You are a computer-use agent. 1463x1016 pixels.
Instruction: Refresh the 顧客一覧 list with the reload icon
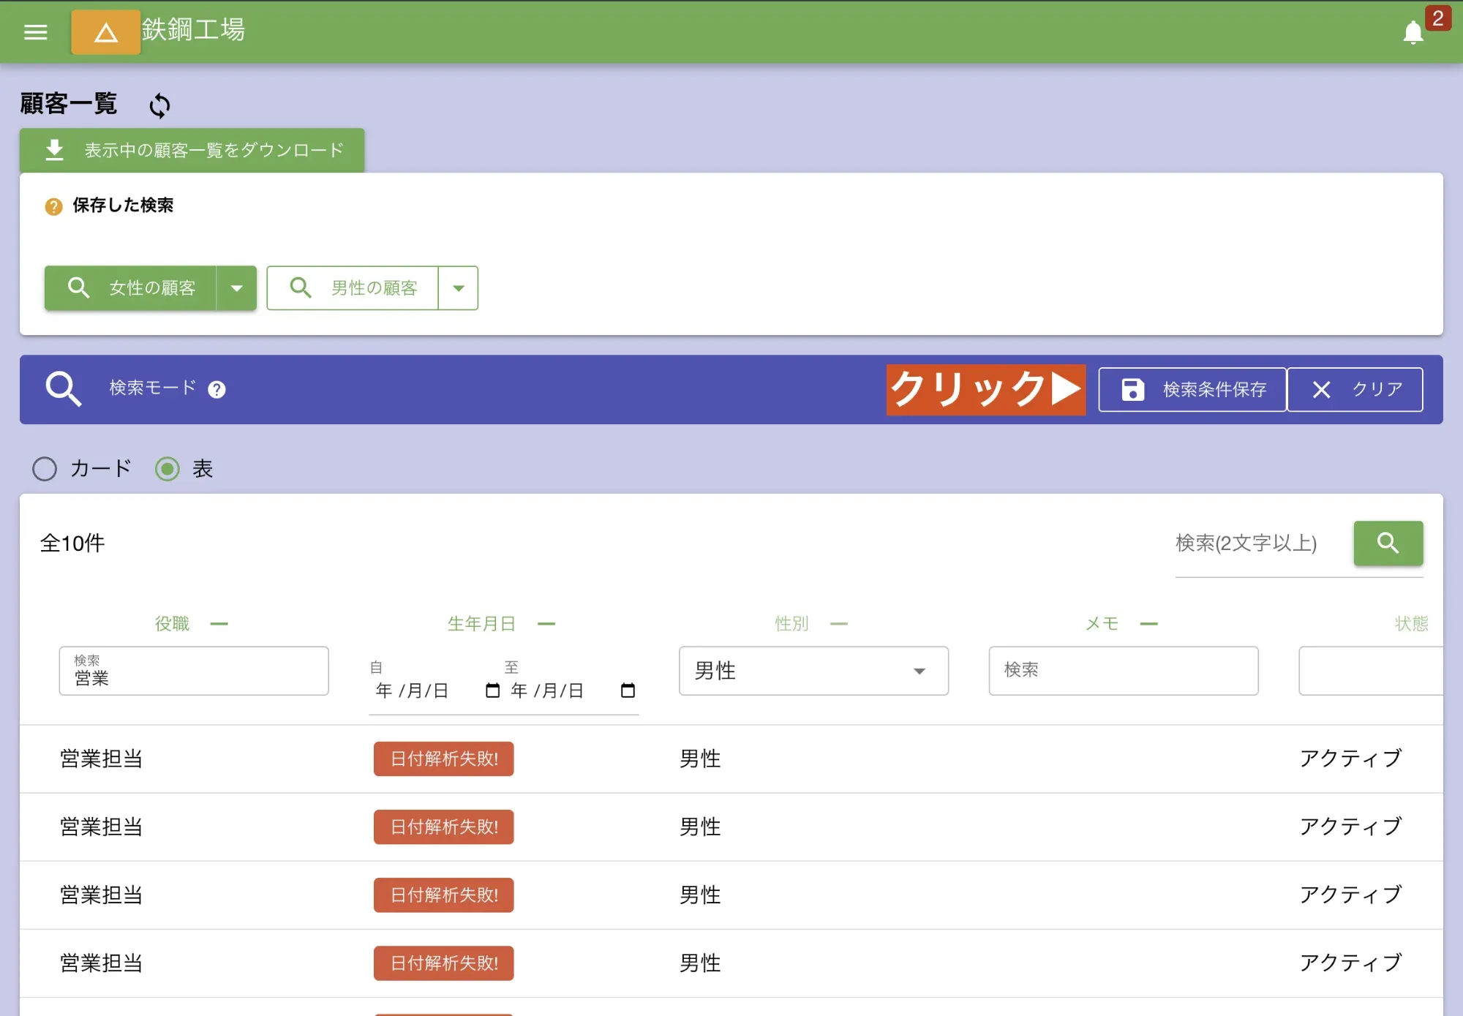[x=159, y=105]
